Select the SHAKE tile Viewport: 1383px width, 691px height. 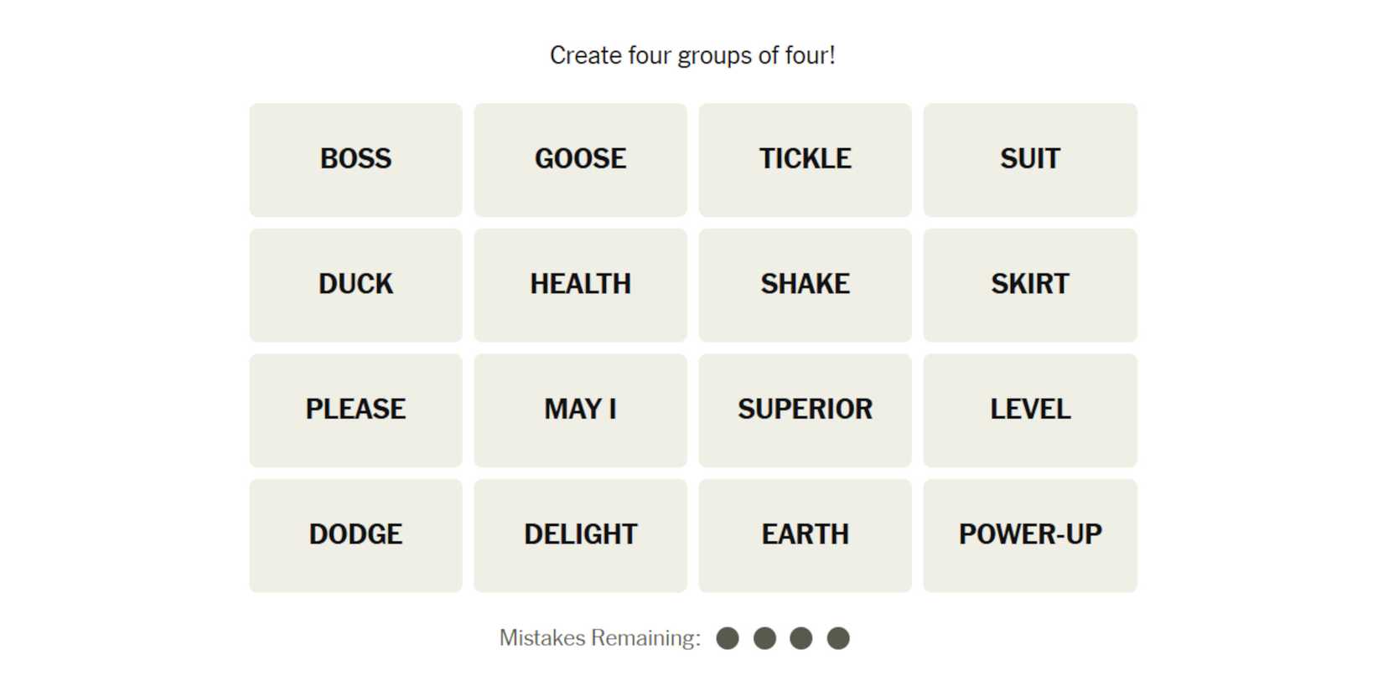805,285
